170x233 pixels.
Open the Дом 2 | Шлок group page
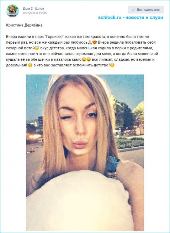(33, 9)
